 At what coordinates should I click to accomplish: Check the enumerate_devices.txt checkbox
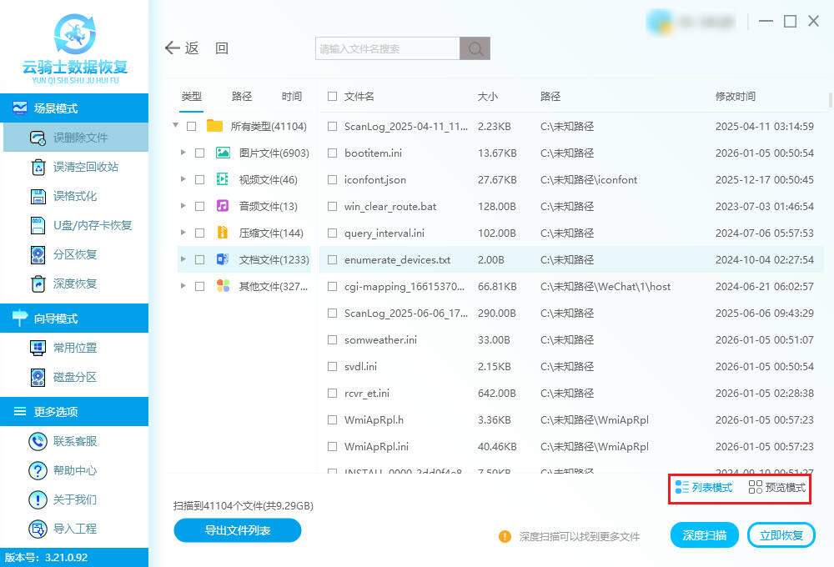pyautogui.click(x=333, y=259)
